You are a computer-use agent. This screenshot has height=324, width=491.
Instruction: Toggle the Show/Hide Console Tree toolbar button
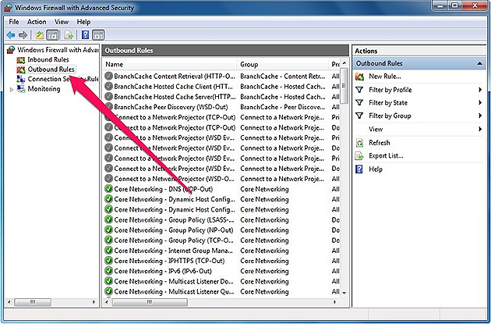pos(53,35)
